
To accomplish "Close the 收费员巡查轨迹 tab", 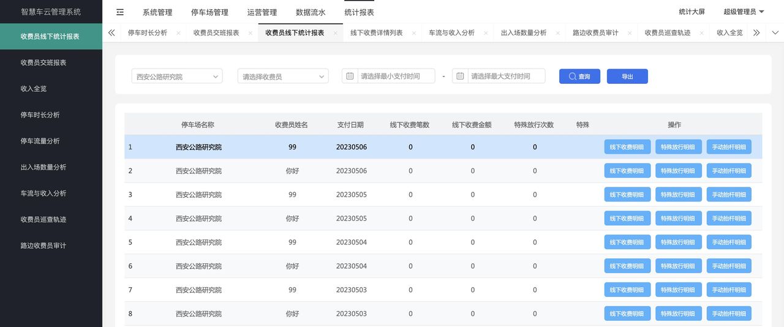I will tap(701, 33).
